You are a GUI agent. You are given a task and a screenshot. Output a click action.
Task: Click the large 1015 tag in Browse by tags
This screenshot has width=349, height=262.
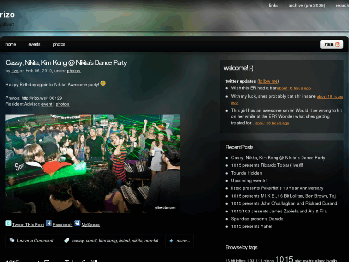point(284,259)
